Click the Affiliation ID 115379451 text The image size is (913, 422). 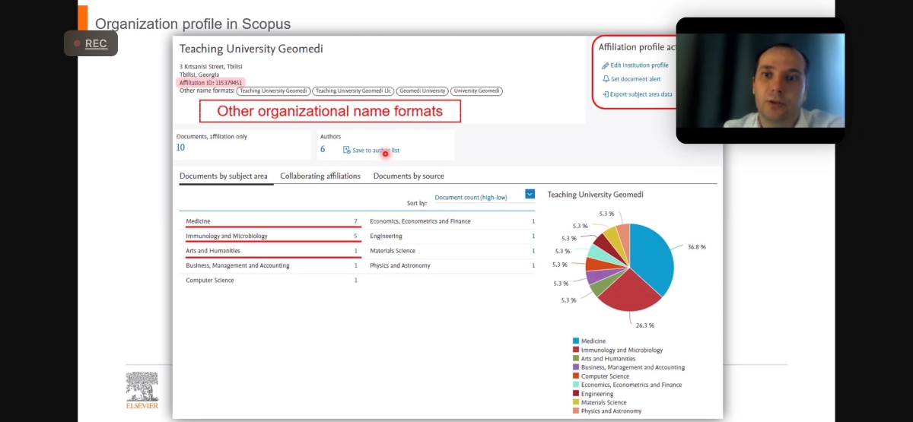click(x=211, y=83)
